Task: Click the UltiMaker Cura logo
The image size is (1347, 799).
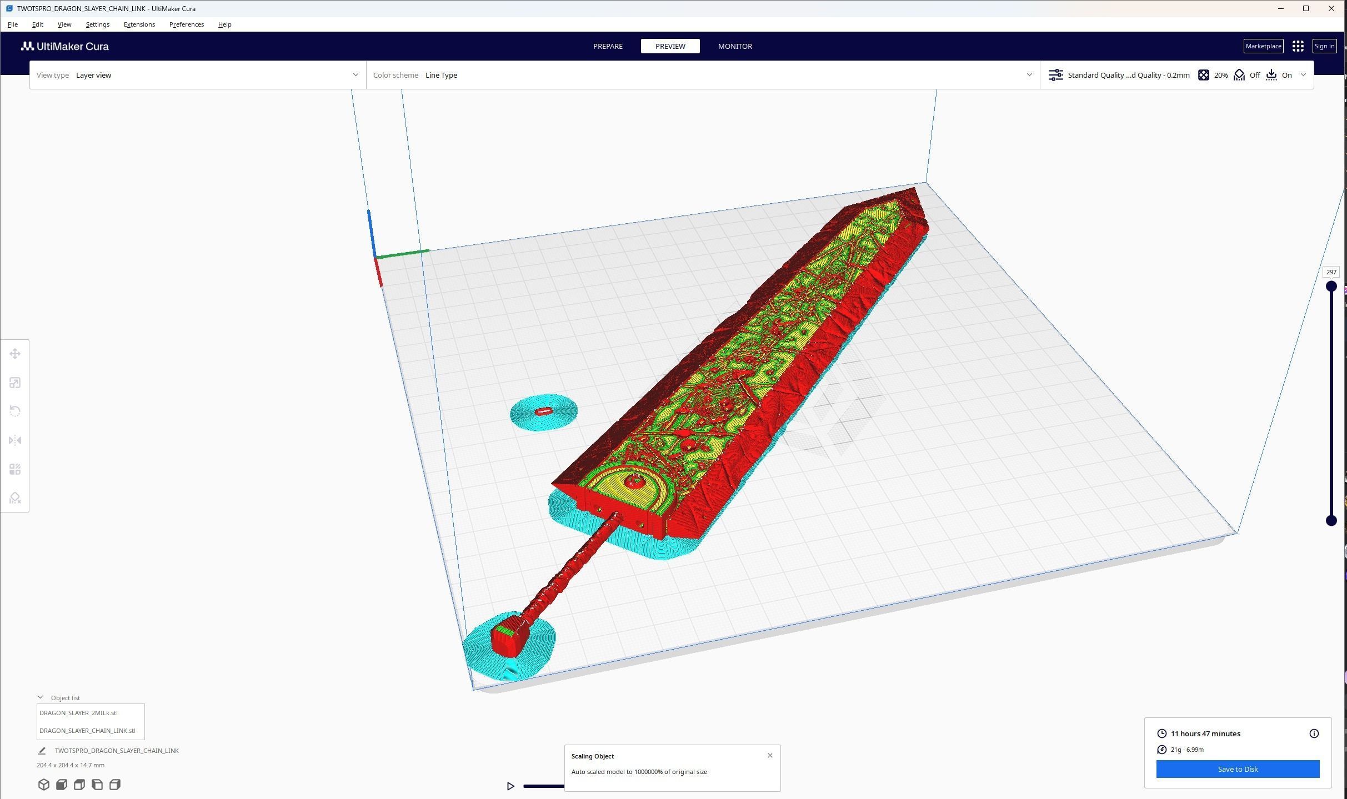Action: 65,46
